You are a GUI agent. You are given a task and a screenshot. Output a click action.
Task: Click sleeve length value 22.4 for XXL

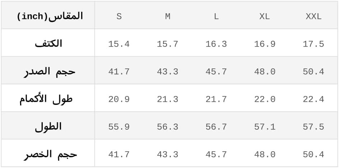pyautogui.click(x=314, y=99)
